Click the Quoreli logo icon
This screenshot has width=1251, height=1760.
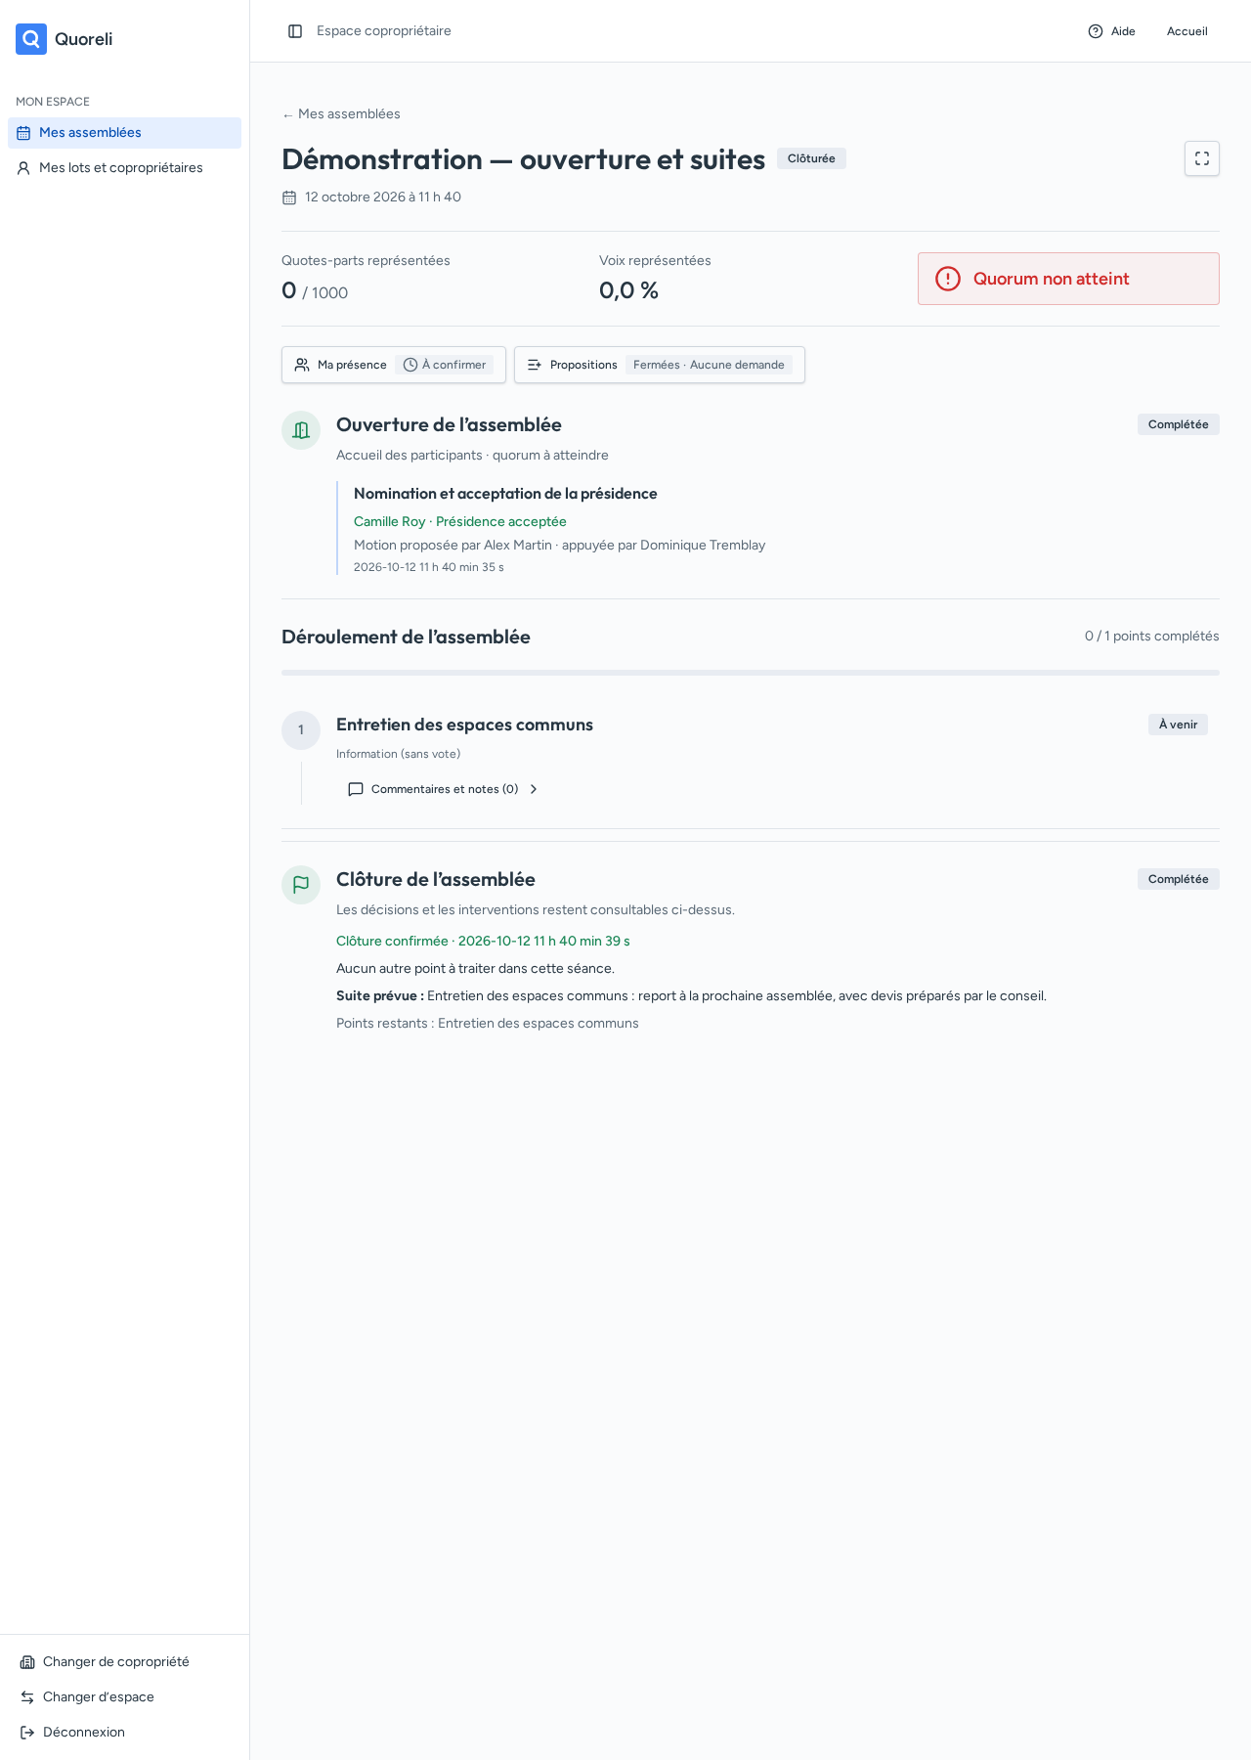pos(31,39)
